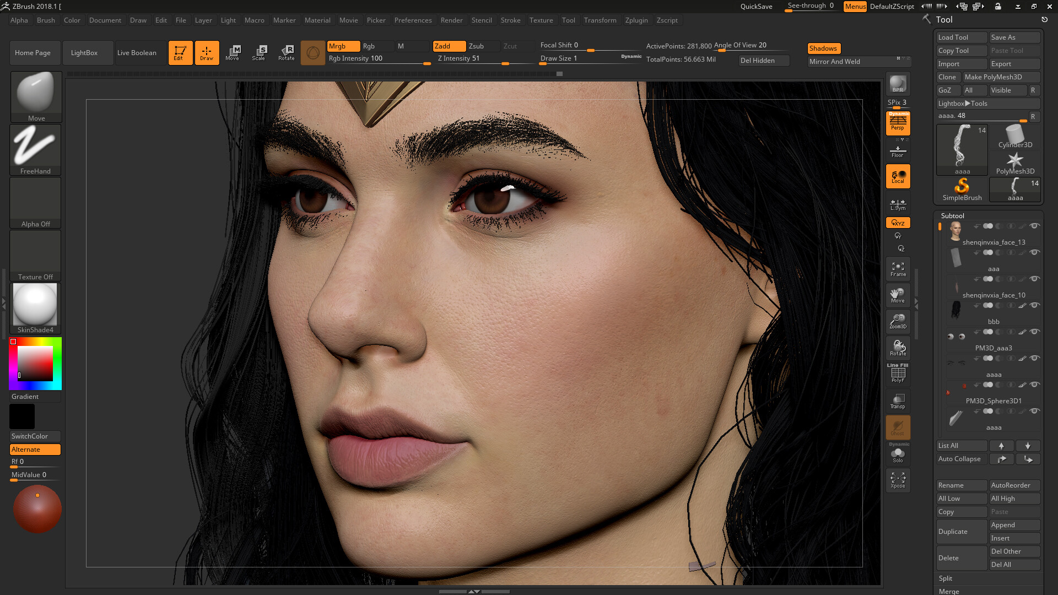Toggle Solo mode
The width and height of the screenshot is (1058, 595).
898,454
